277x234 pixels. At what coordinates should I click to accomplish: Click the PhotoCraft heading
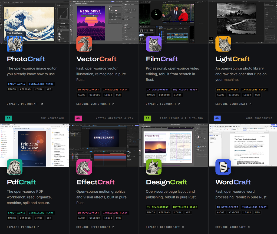tap(26, 59)
